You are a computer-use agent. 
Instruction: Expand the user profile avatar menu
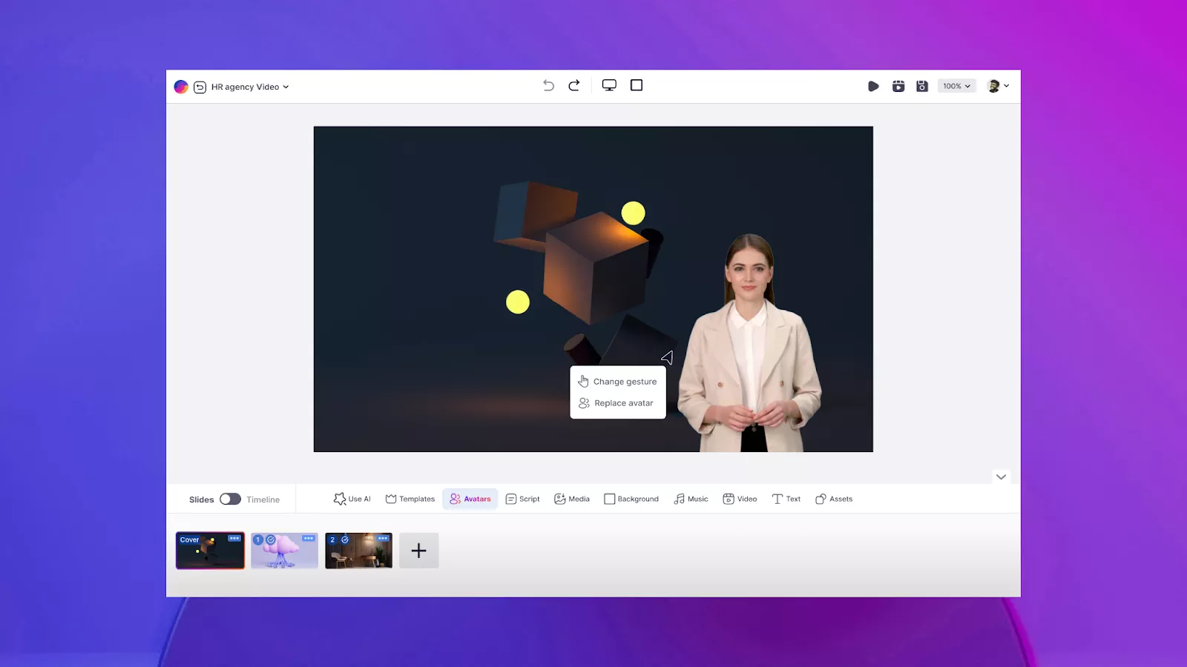(998, 87)
